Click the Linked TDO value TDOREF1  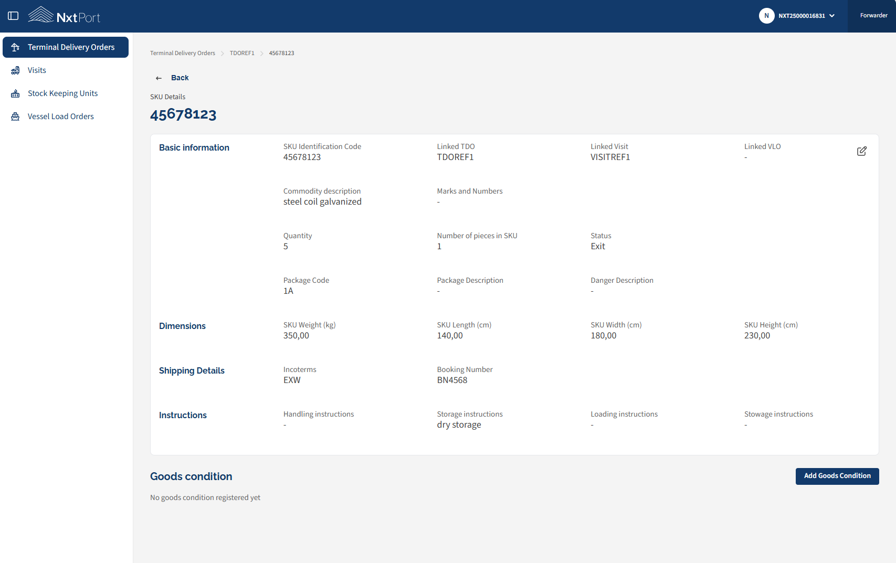(455, 157)
